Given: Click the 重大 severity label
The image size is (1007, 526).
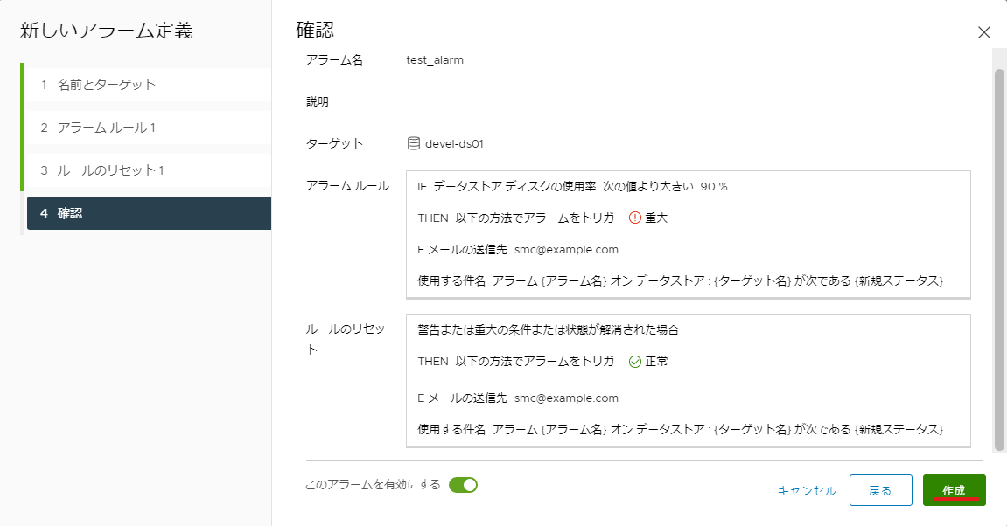Looking at the screenshot, I should [x=656, y=218].
